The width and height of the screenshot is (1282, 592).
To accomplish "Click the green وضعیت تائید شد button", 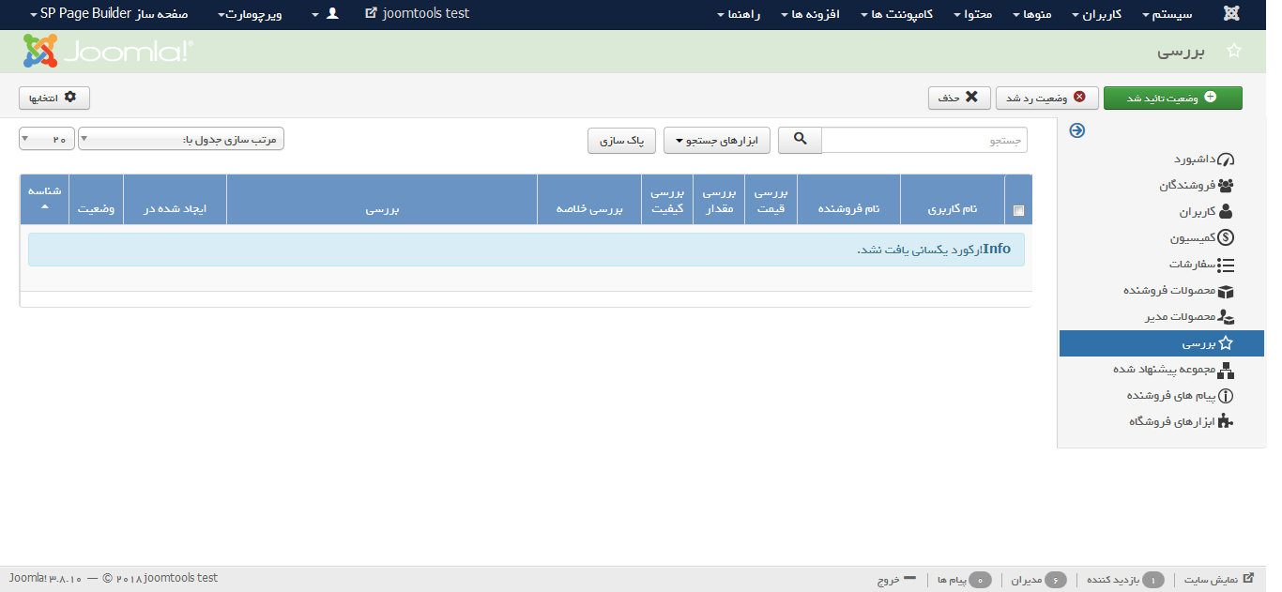I will [x=1172, y=98].
